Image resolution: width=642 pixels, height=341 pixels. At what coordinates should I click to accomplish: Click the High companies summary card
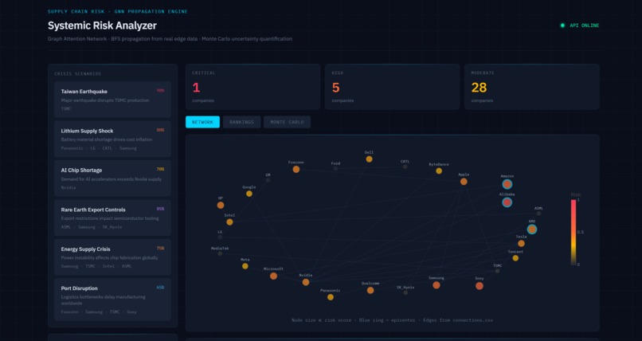[392, 87]
